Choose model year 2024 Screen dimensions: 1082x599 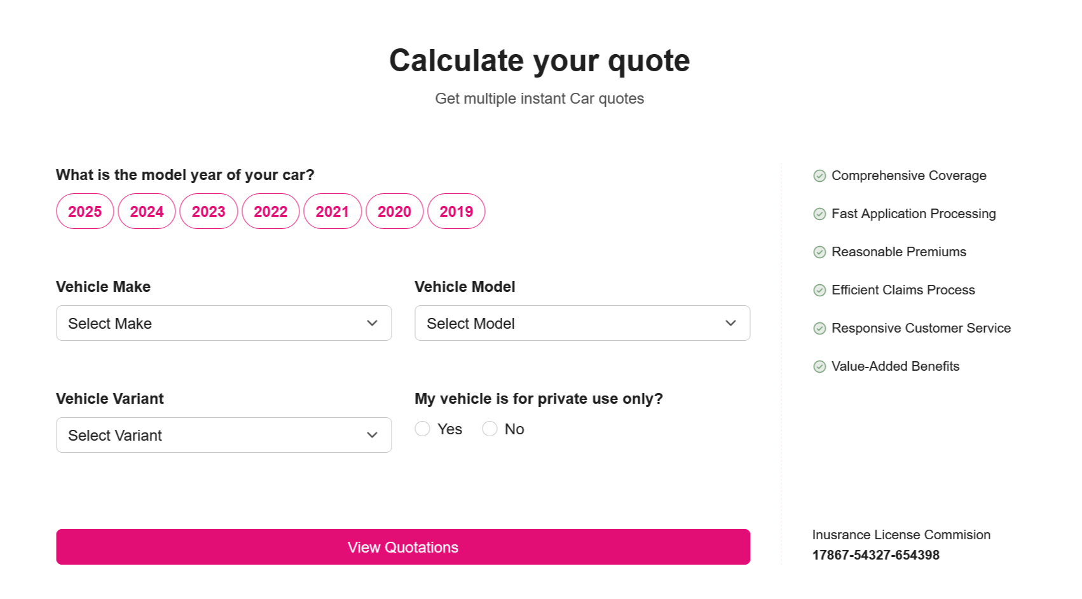point(147,211)
